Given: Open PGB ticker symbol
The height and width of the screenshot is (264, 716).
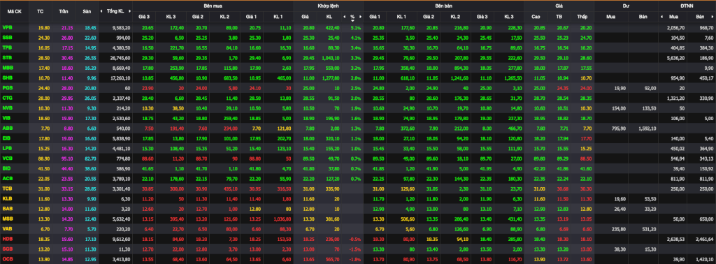Looking at the screenshot, I should [7, 87].
